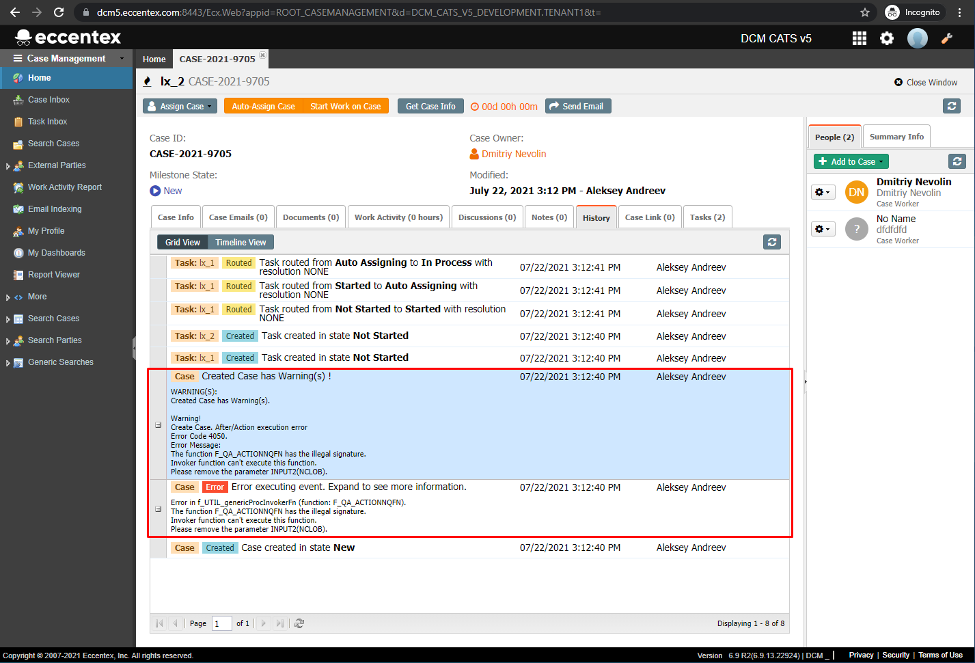Open the apps grid icon in header
The image size is (975, 663).
860,38
